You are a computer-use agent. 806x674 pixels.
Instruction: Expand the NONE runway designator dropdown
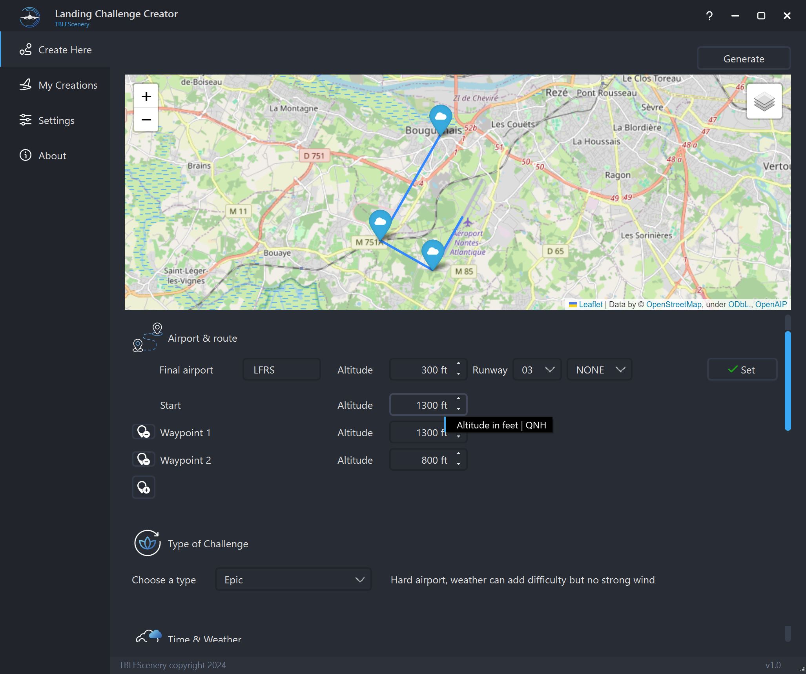pos(599,370)
